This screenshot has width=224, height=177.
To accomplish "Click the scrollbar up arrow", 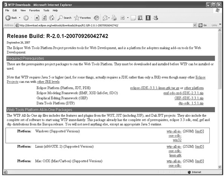I will (219, 30).
